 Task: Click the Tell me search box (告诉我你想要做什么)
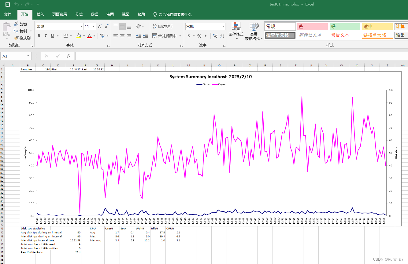pyautogui.click(x=172, y=14)
